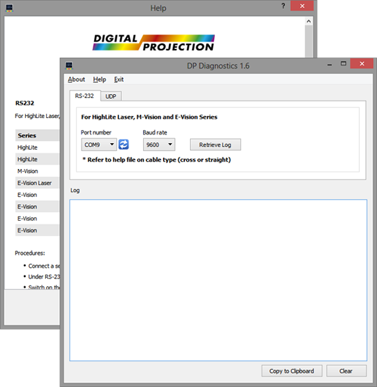Viewport: 377px width, 387px height.
Task: Click the Help window scroll up arrow
Action: coord(309,21)
